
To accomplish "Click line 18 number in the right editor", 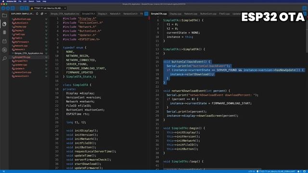I will click(157, 70).
